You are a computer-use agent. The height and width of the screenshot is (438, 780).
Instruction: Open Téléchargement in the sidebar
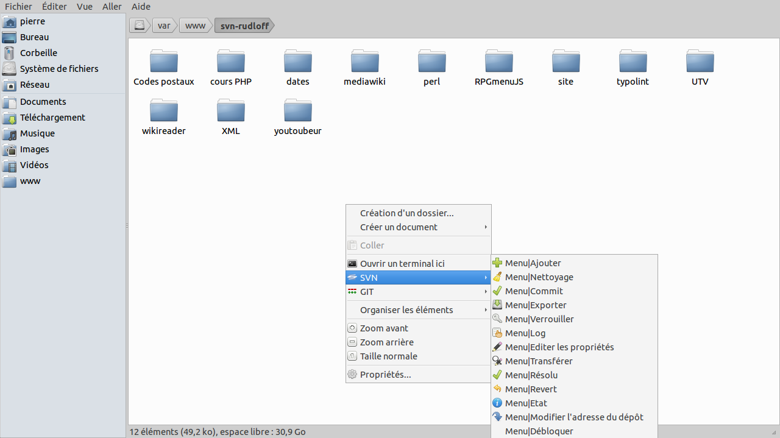(52, 118)
